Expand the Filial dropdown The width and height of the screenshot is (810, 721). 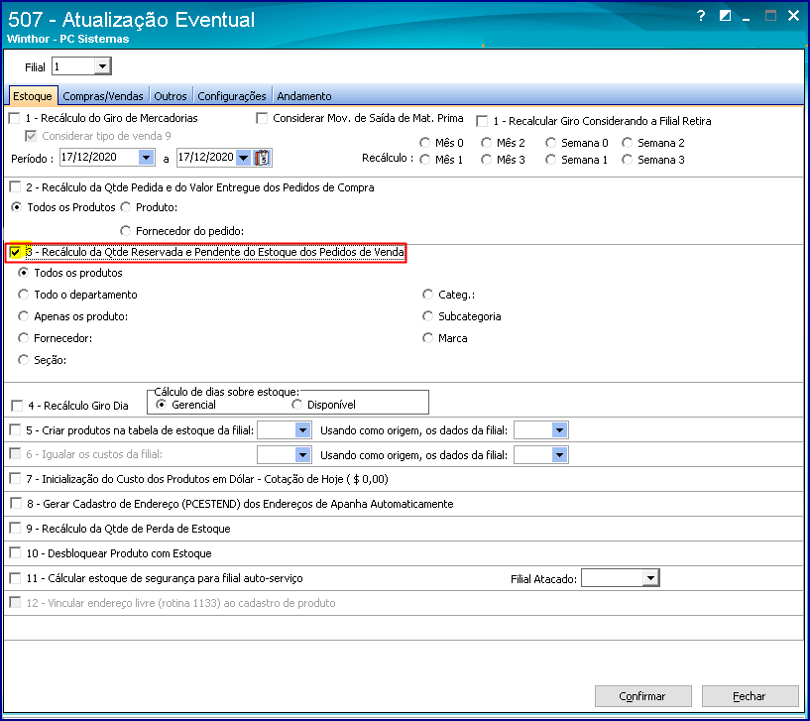tap(102, 66)
